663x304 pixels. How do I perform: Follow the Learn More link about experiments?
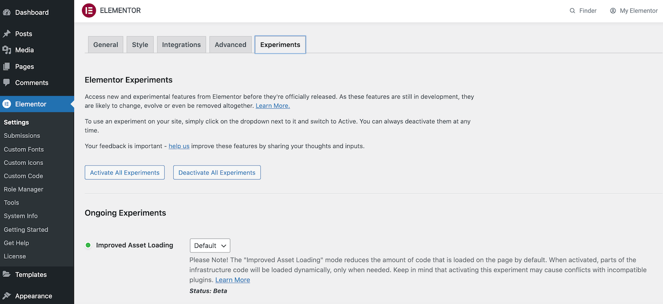pyautogui.click(x=272, y=105)
